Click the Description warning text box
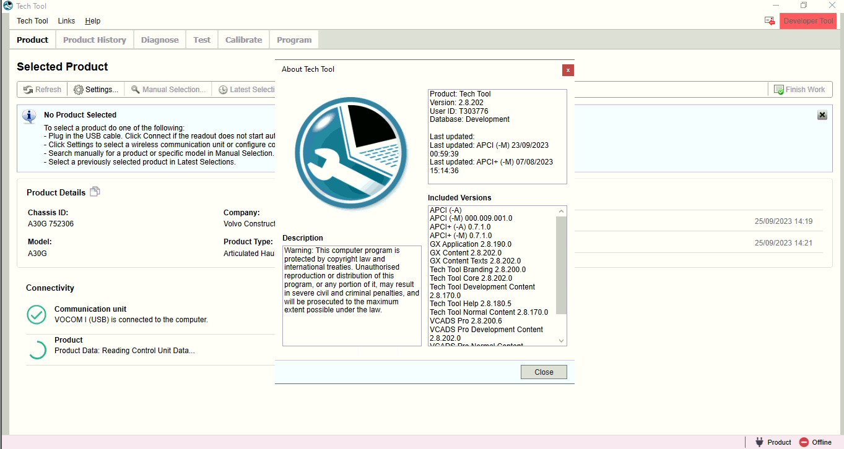 [x=352, y=296]
